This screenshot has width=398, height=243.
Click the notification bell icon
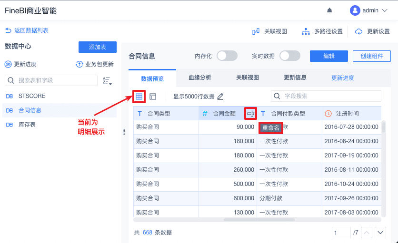[x=329, y=10]
